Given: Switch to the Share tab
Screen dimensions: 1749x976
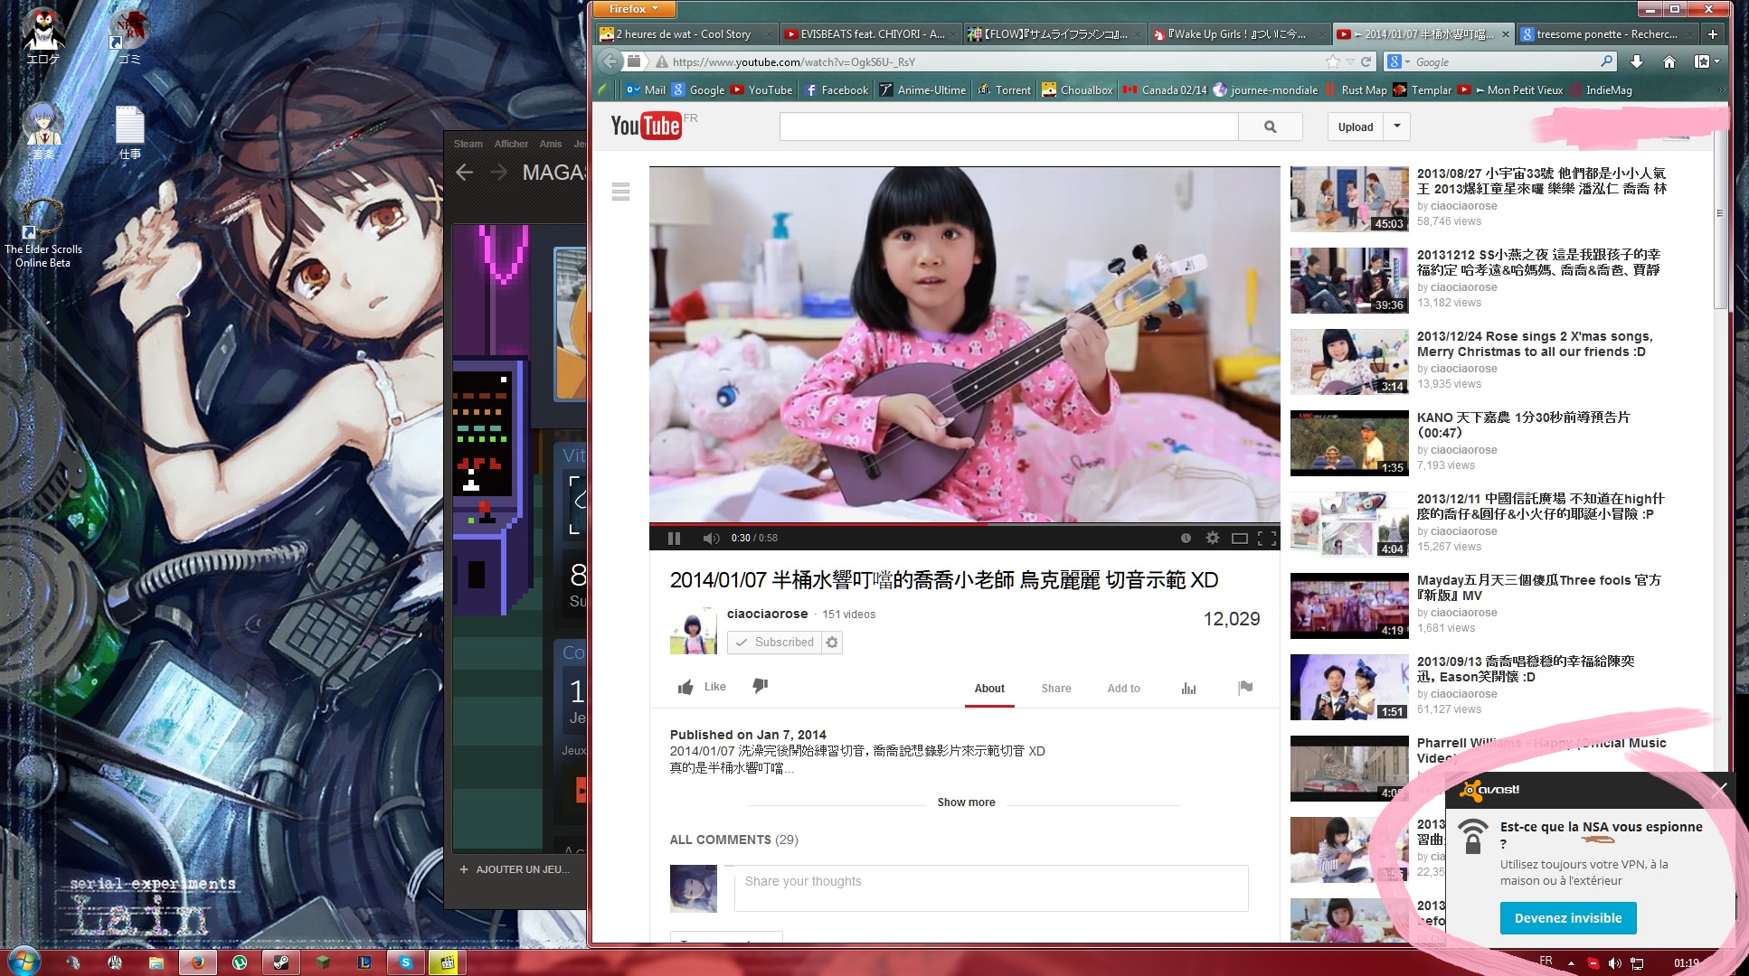Looking at the screenshot, I should click(1055, 689).
